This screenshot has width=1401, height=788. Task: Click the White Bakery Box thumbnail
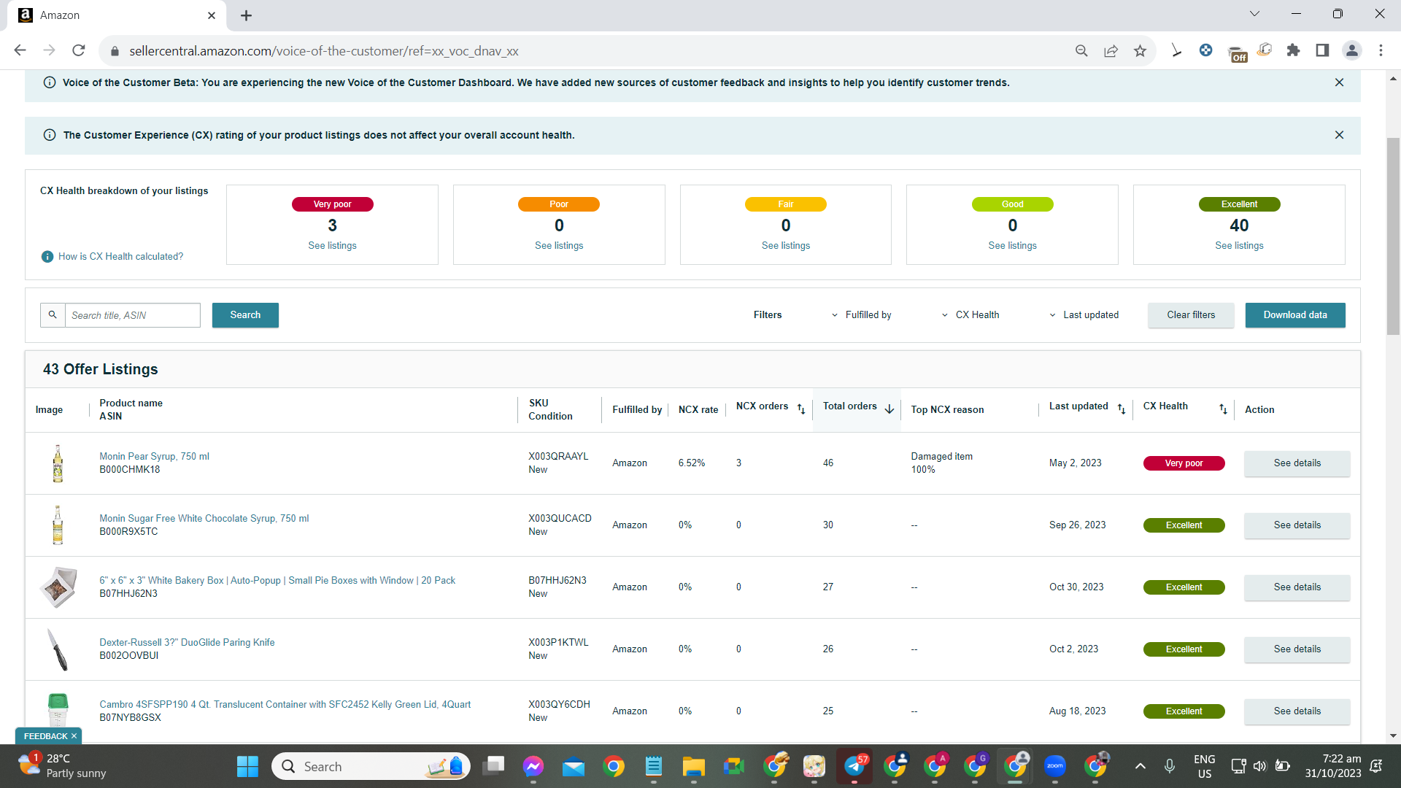[x=58, y=587]
